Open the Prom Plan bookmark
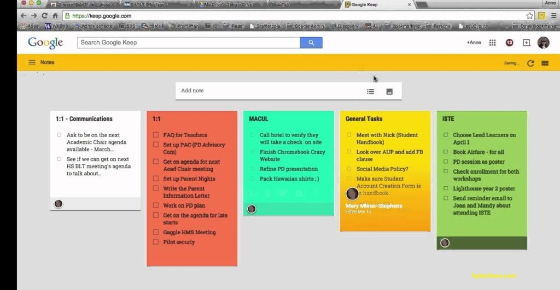The width and height of the screenshot is (560, 290). (184, 26)
